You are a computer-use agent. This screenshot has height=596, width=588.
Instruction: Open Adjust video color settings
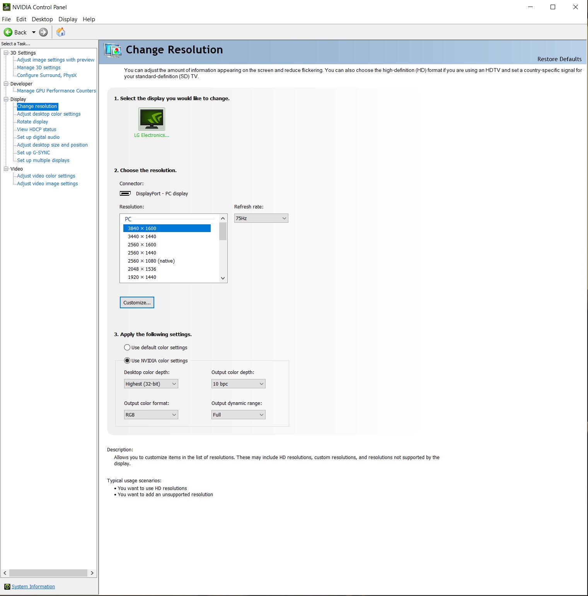tap(46, 176)
